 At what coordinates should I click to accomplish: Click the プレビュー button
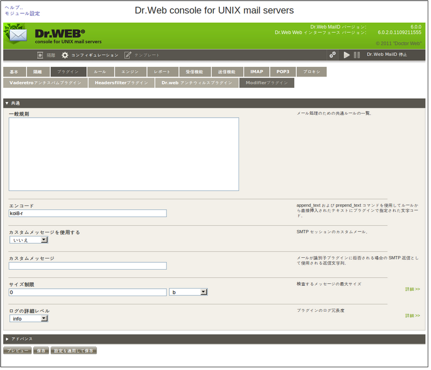click(x=18, y=351)
